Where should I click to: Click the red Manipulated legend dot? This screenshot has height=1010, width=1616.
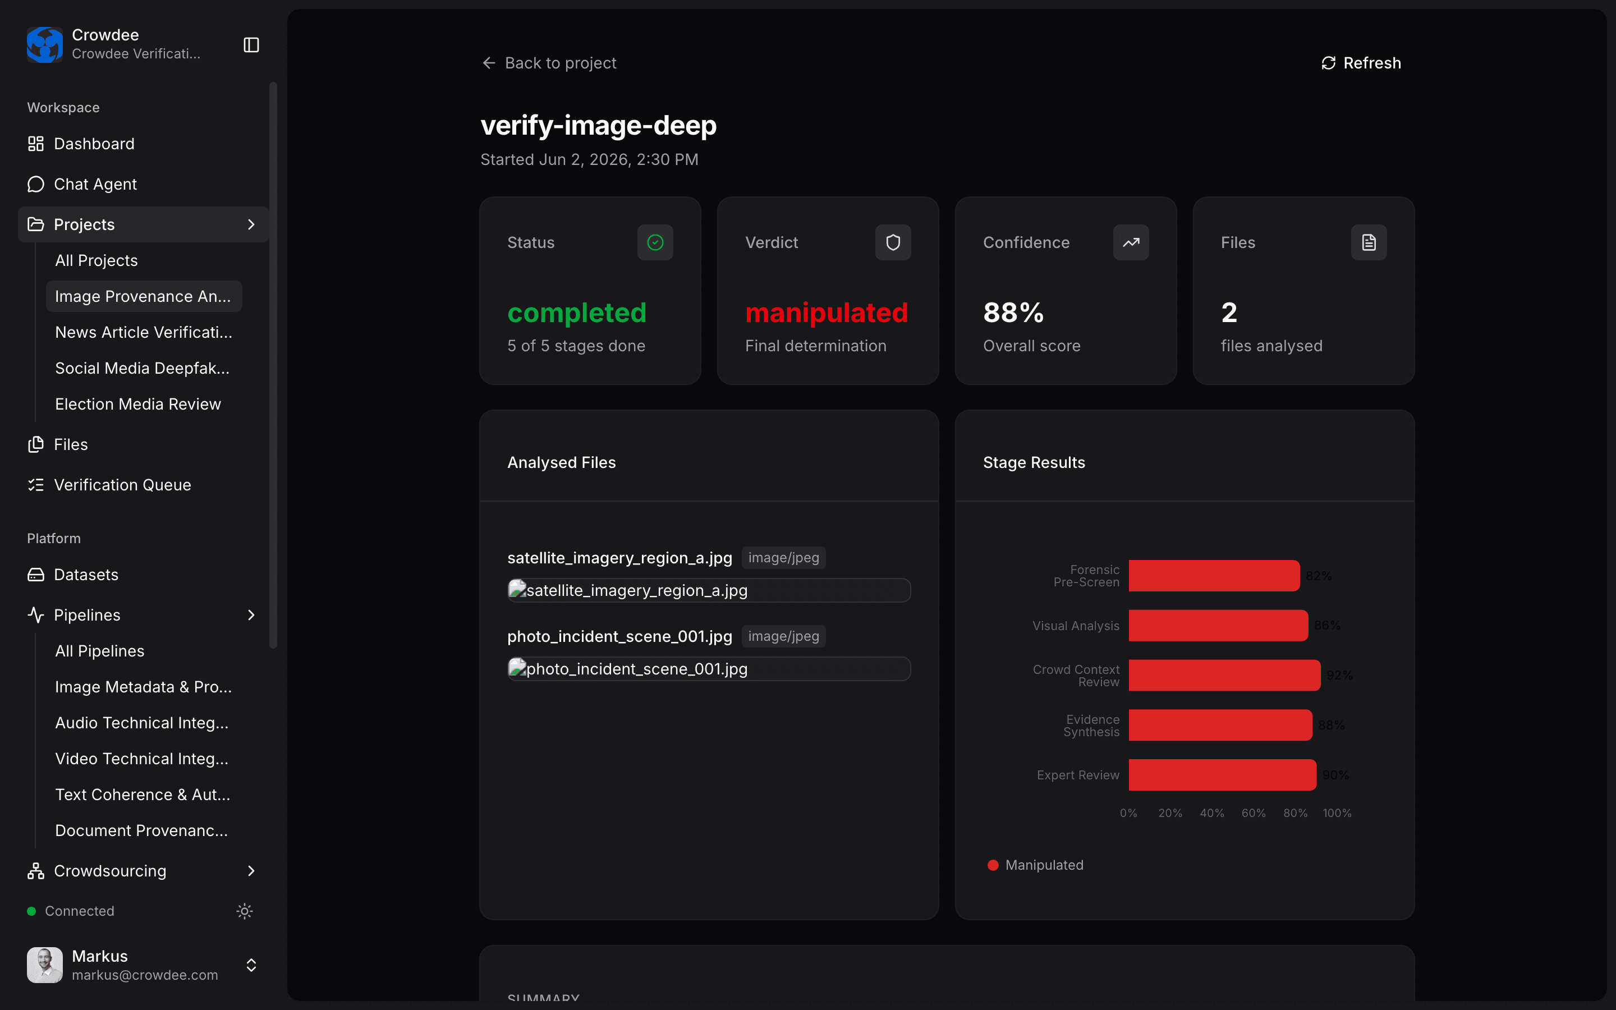[x=993, y=865]
